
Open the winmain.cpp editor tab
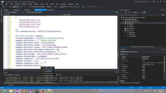coord(50,10)
